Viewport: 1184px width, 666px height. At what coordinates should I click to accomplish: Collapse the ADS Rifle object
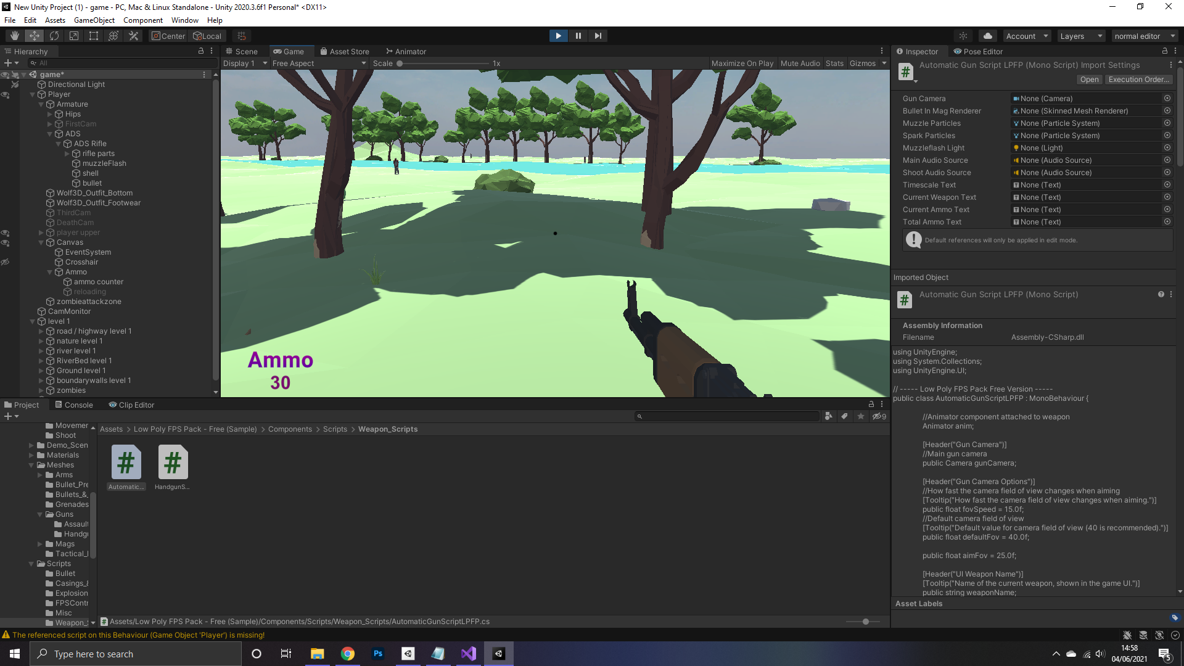59,144
